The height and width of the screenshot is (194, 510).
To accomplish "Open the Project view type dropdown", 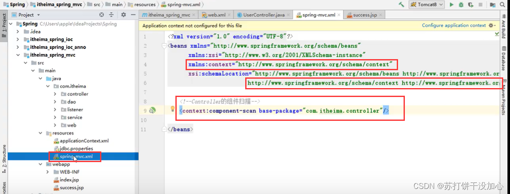I will click(x=26, y=14).
